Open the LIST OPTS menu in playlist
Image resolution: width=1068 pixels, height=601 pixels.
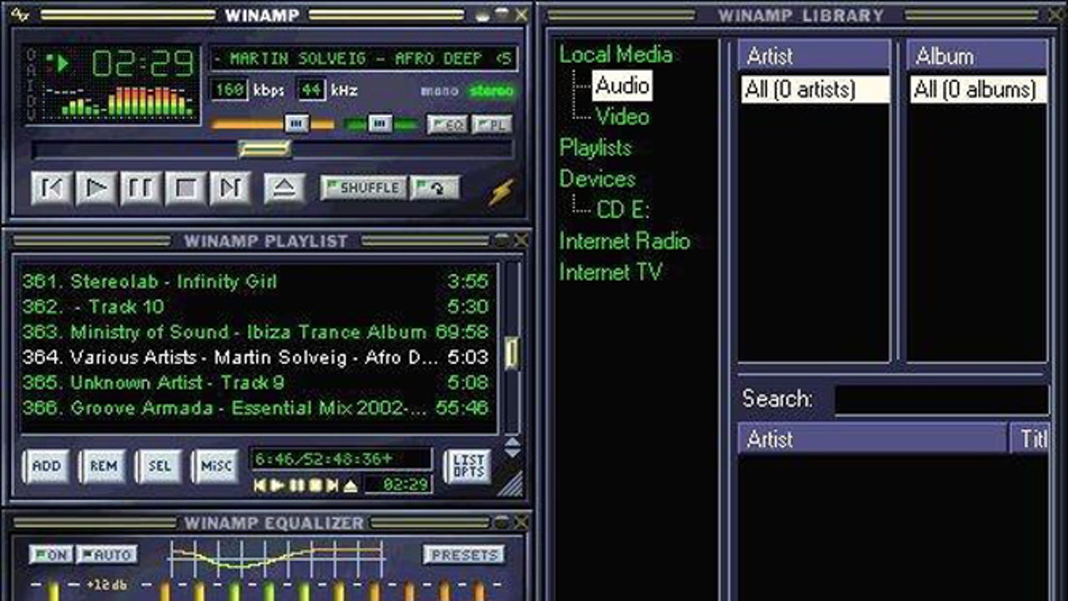point(468,466)
